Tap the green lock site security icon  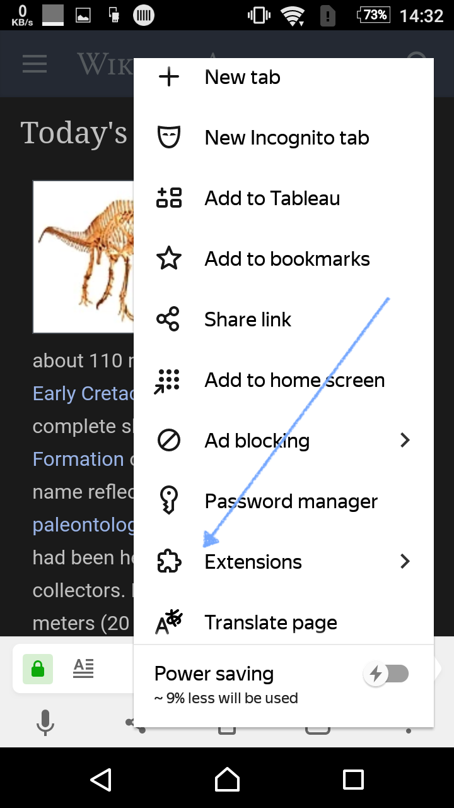pyautogui.click(x=38, y=669)
